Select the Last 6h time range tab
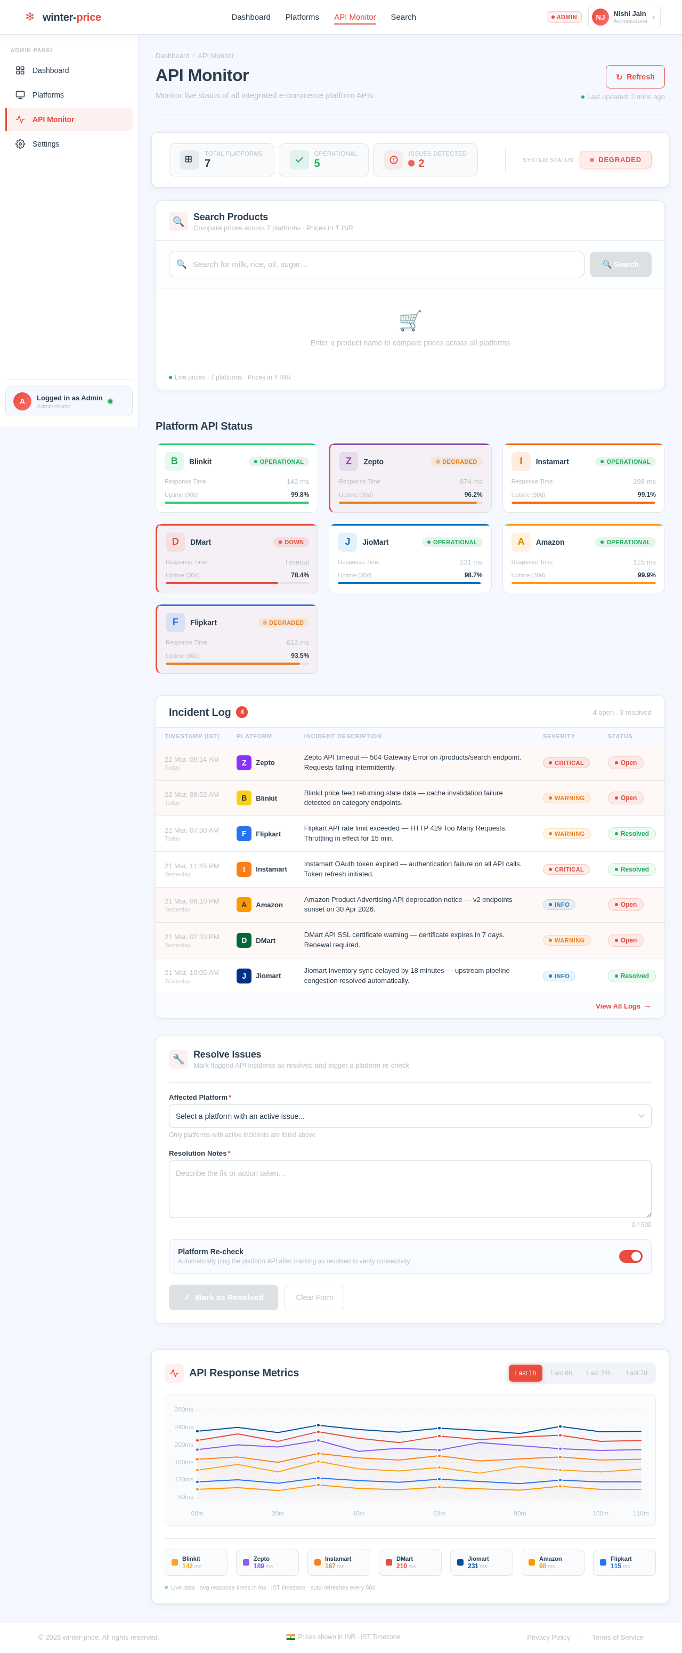The image size is (682, 1653). (x=562, y=1373)
